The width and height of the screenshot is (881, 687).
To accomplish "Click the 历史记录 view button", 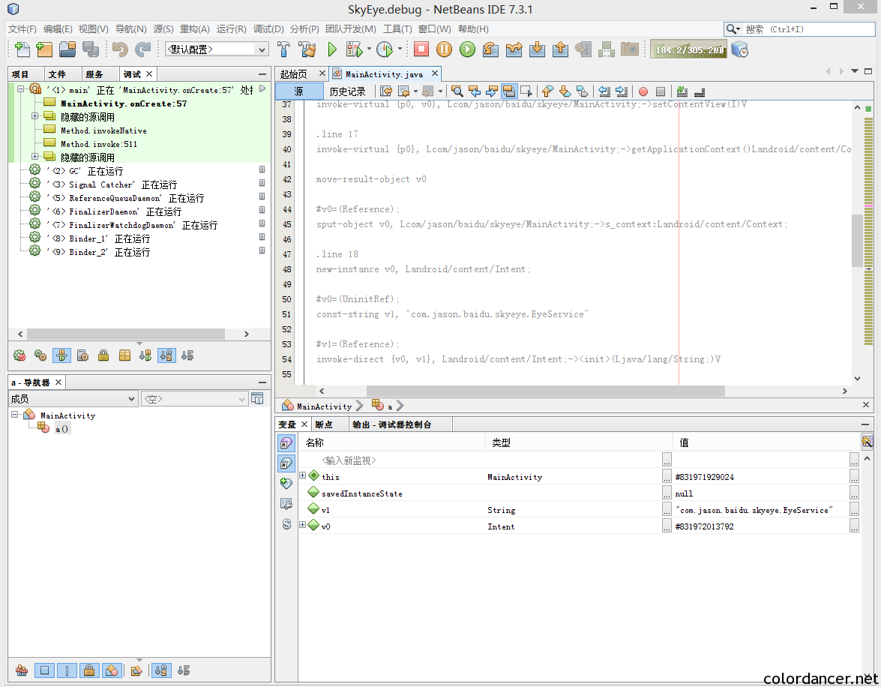I will [x=347, y=91].
